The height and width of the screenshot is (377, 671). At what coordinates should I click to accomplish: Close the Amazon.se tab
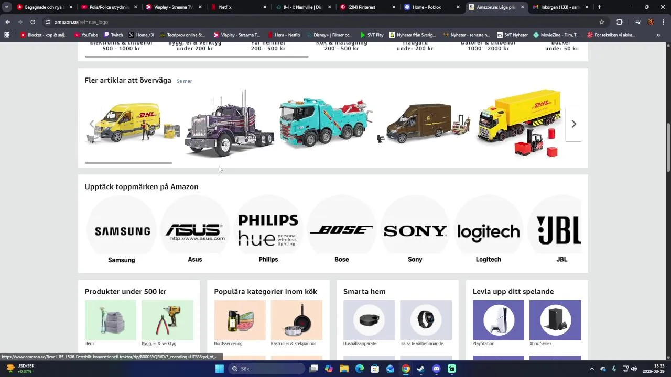522,7
